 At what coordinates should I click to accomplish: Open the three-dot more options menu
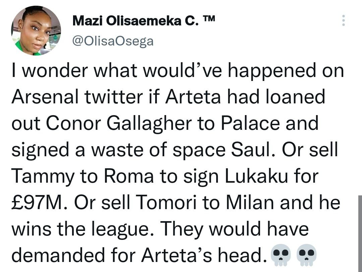[x=343, y=21]
